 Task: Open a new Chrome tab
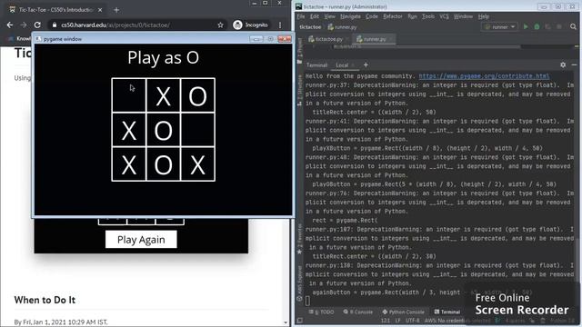116,10
